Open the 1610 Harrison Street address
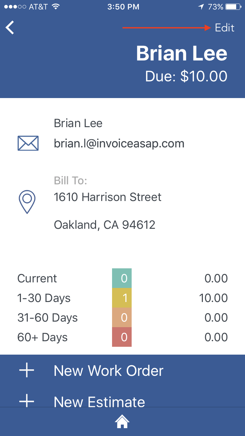Viewport: 245px width, 436px height. (107, 197)
